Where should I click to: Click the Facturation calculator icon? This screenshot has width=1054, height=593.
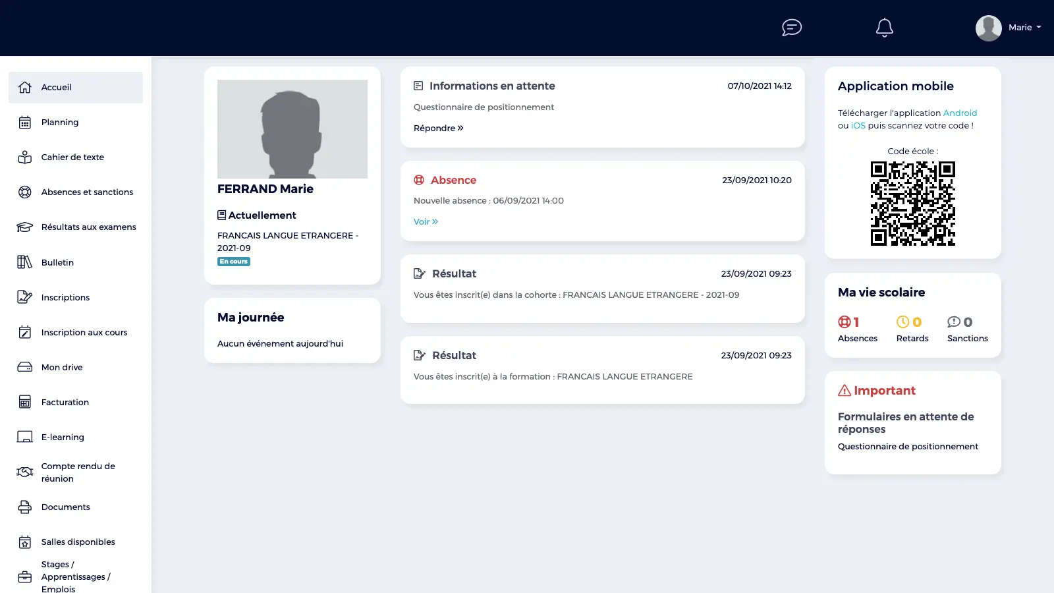[x=25, y=402]
